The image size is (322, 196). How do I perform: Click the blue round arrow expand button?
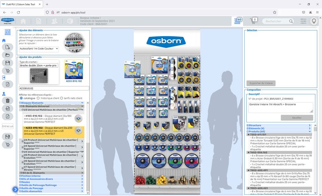15,189
